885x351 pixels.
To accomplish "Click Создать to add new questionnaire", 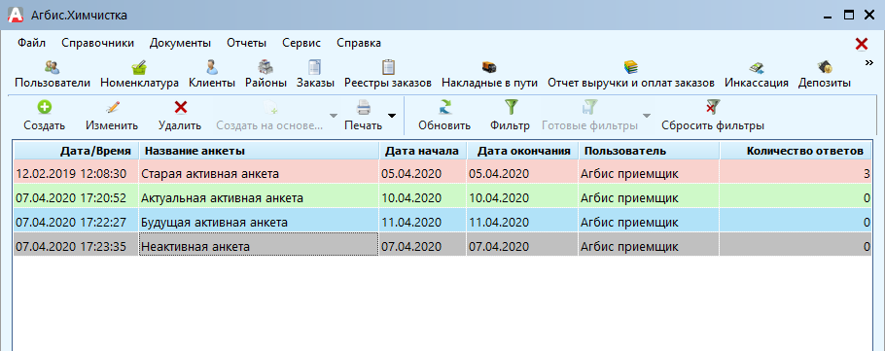I will pyautogui.click(x=45, y=116).
